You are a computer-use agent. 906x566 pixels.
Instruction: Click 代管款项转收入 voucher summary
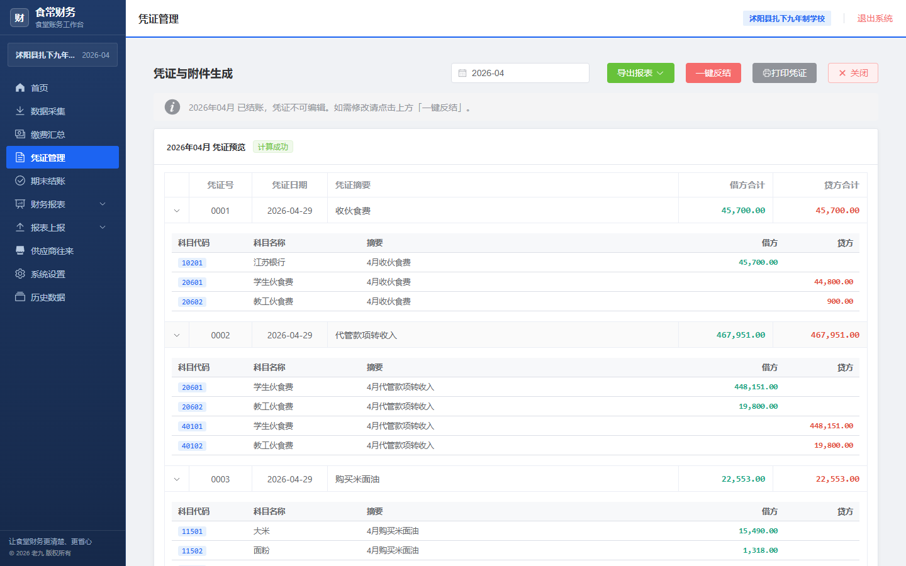366,335
